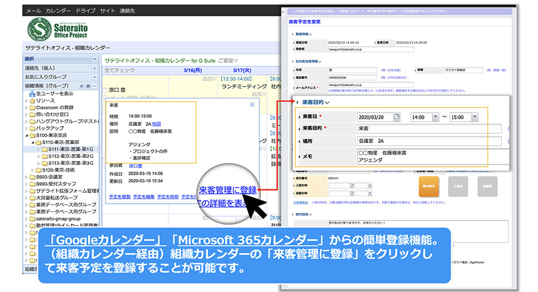Open 連絡先 in the top menu
538x292 pixels.
click(128, 11)
